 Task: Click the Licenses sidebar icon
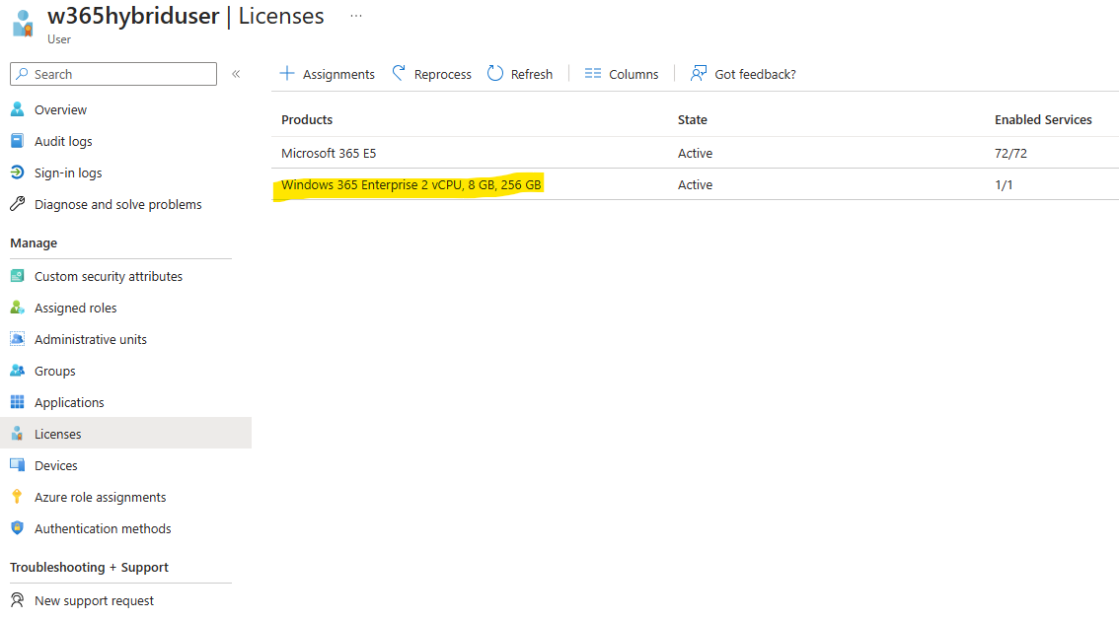click(17, 434)
